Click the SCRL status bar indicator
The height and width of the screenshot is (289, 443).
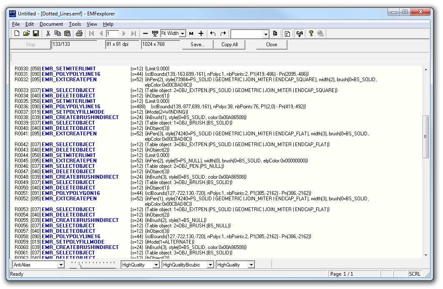415,274
